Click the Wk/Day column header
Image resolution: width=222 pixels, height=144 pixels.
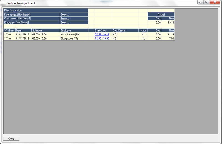tap(9, 30)
